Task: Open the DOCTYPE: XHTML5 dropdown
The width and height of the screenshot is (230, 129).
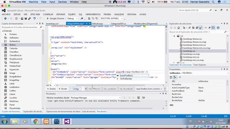Action: click(122, 19)
